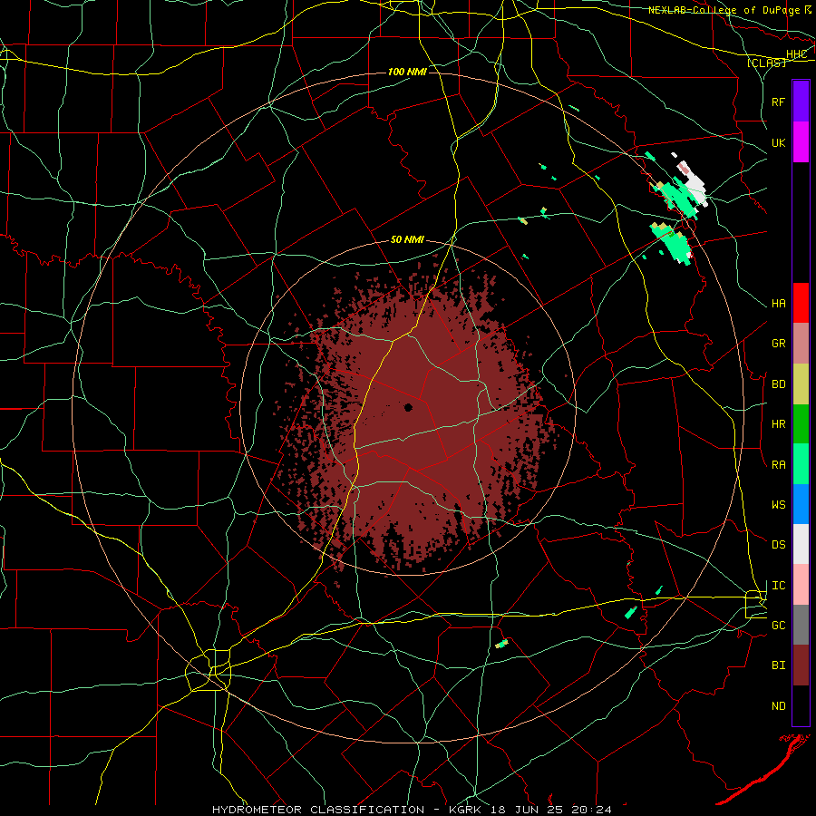Click the 'UK' legend label text
This screenshot has height=816, width=816.
(x=778, y=142)
